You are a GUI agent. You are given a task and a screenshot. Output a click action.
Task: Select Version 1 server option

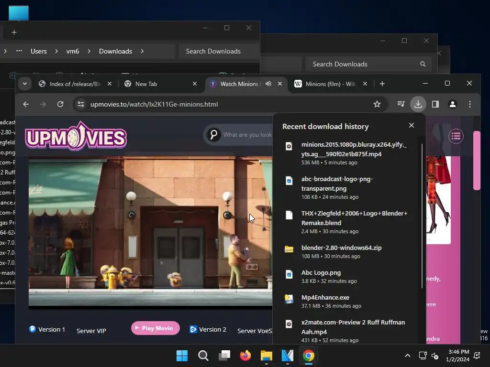(x=47, y=329)
